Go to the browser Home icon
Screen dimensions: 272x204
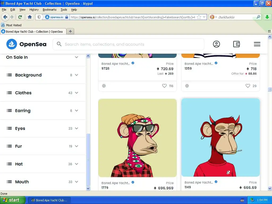click(30, 17)
